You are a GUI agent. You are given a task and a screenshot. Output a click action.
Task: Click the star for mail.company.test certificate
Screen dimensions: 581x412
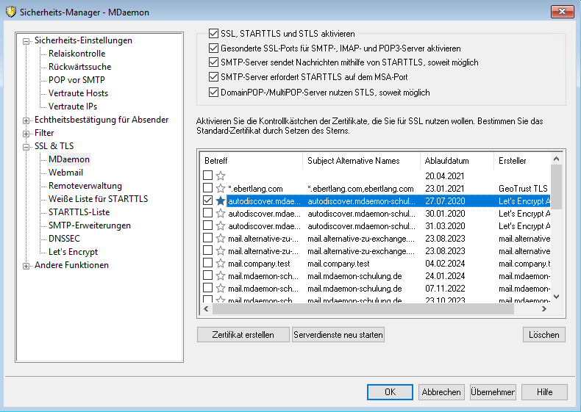pos(221,263)
